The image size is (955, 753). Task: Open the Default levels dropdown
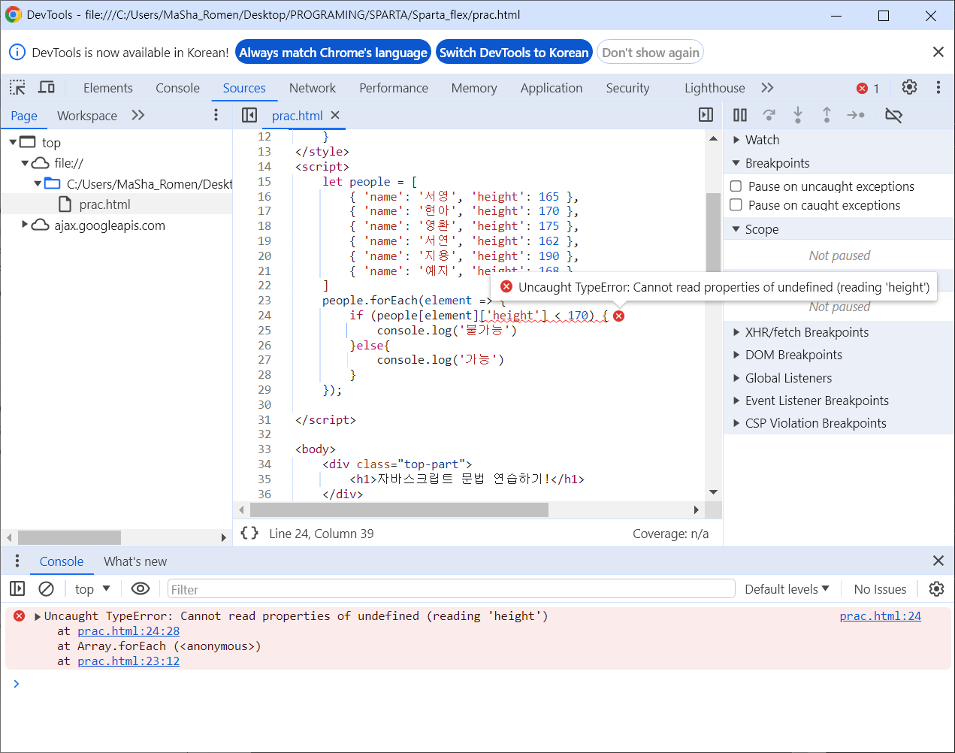[x=787, y=589]
